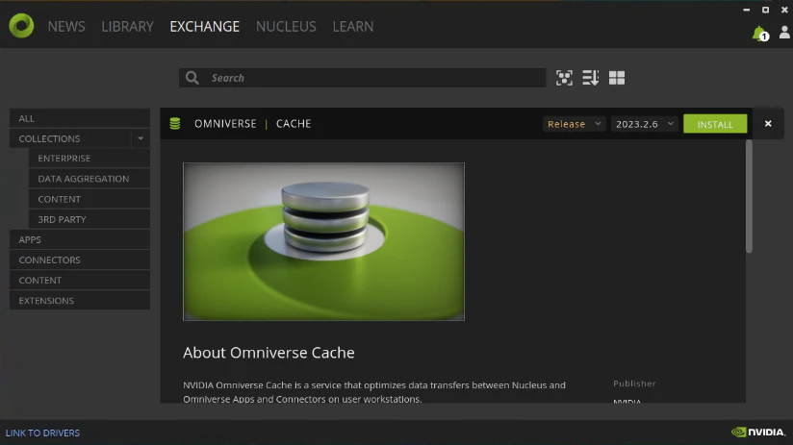Click the search magnifier icon

192,78
